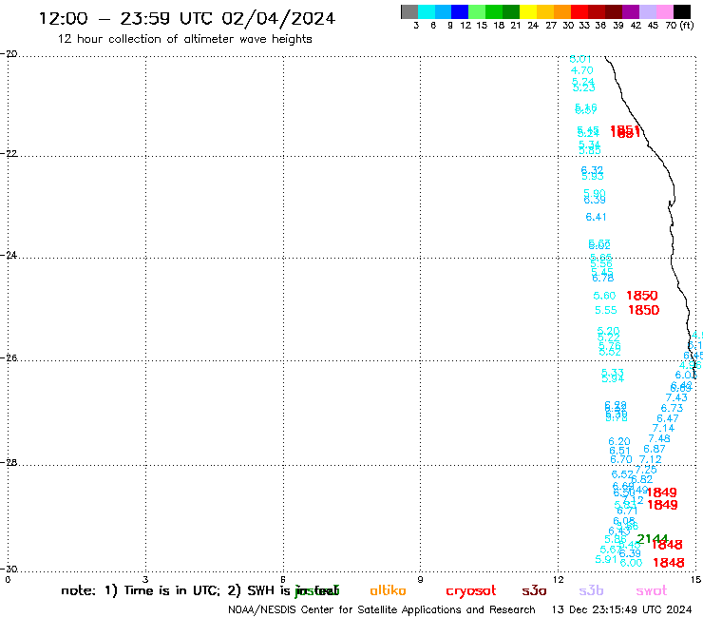Click the black swatch at the legend end
The image size is (703, 618).
click(x=682, y=11)
